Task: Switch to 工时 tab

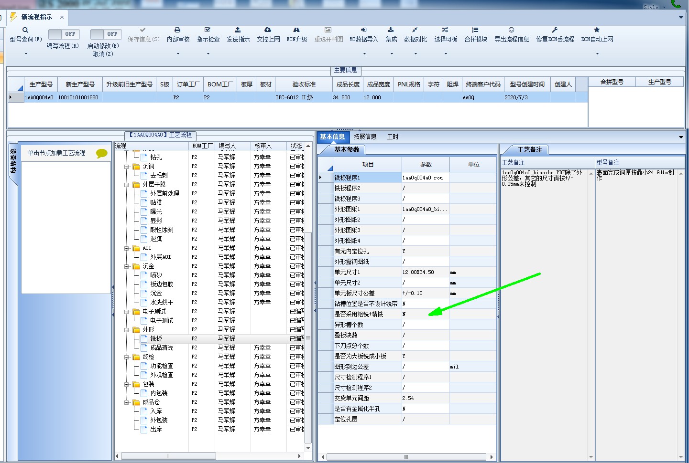Action: (x=393, y=137)
